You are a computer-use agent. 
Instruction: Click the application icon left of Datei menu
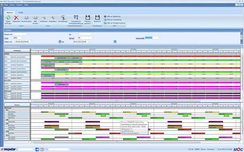pos(1,5)
